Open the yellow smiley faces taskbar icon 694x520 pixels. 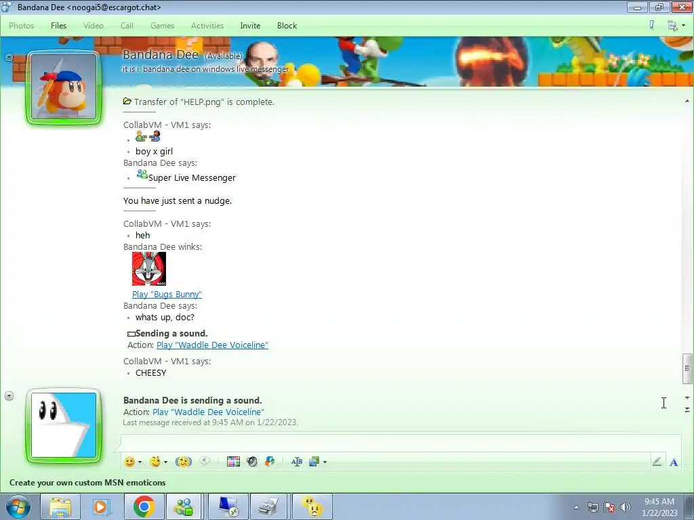coord(312,506)
